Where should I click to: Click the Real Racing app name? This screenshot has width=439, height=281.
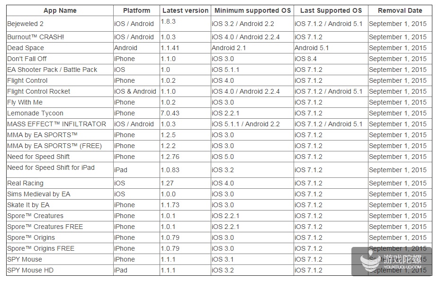click(x=25, y=183)
